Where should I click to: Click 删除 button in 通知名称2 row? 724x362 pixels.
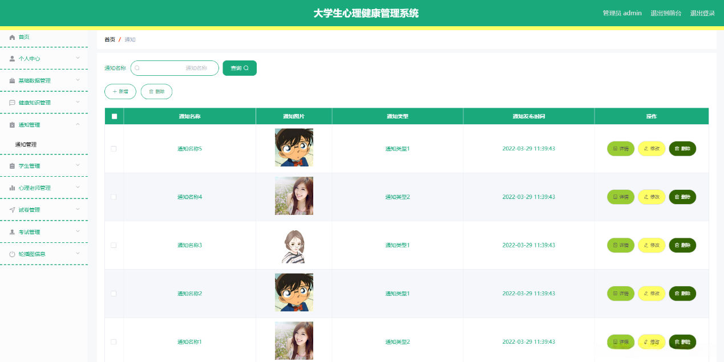(x=682, y=294)
